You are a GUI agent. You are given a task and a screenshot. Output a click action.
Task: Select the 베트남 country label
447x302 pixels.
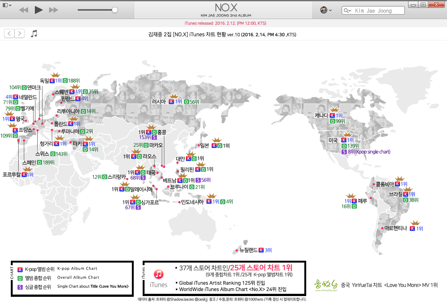[170, 180]
